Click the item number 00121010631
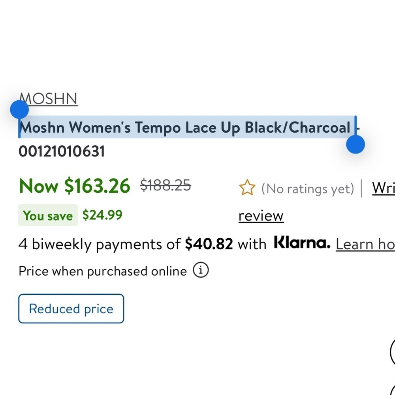The width and height of the screenshot is (395, 395). [62, 151]
